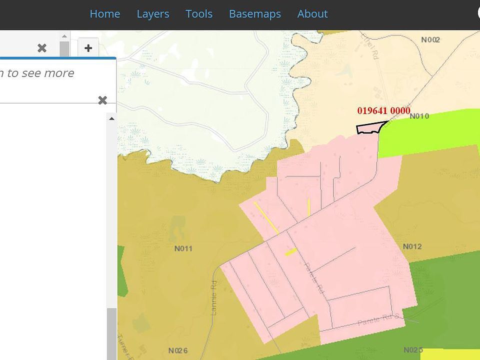Click the N011 zone label on map
This screenshot has height=360, width=480.
(x=183, y=248)
